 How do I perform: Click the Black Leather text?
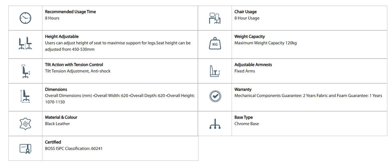coord(57,124)
